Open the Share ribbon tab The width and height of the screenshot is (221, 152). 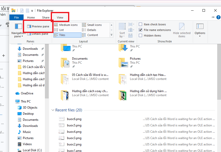pos(46,18)
